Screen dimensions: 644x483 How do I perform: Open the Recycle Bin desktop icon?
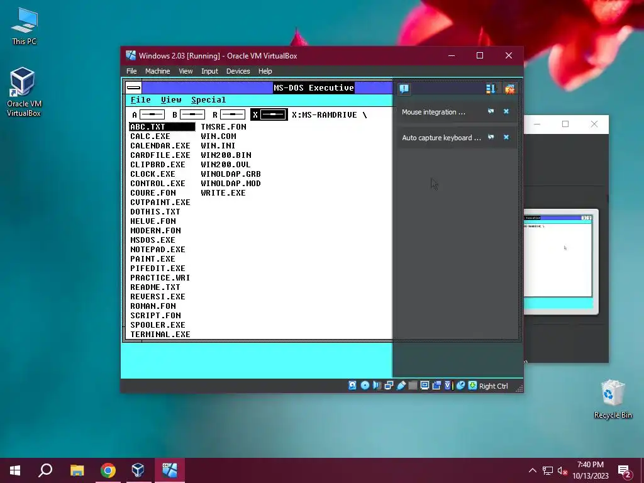[x=613, y=399]
